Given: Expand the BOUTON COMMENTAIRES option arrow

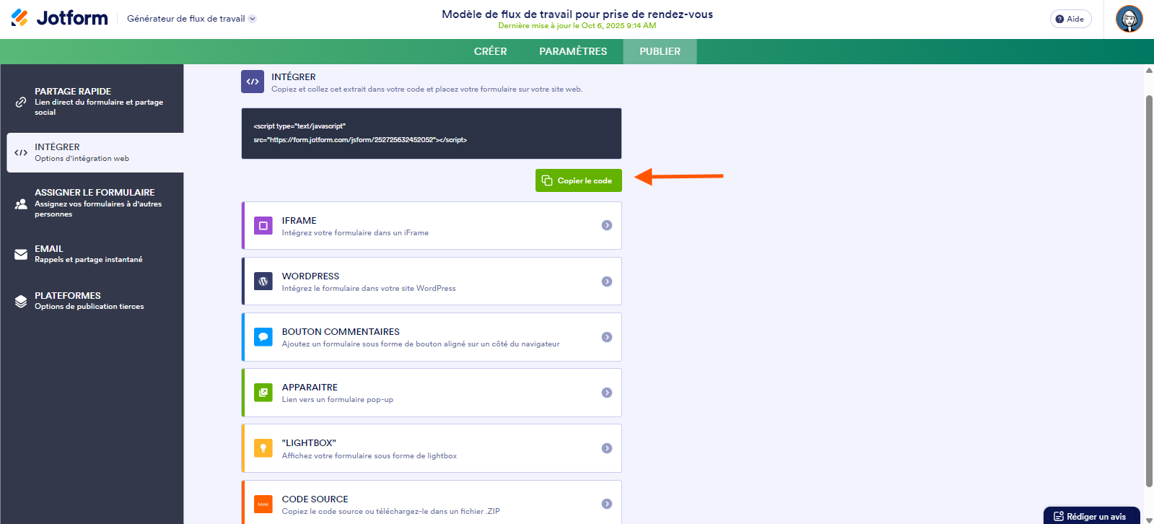Looking at the screenshot, I should pyautogui.click(x=607, y=337).
